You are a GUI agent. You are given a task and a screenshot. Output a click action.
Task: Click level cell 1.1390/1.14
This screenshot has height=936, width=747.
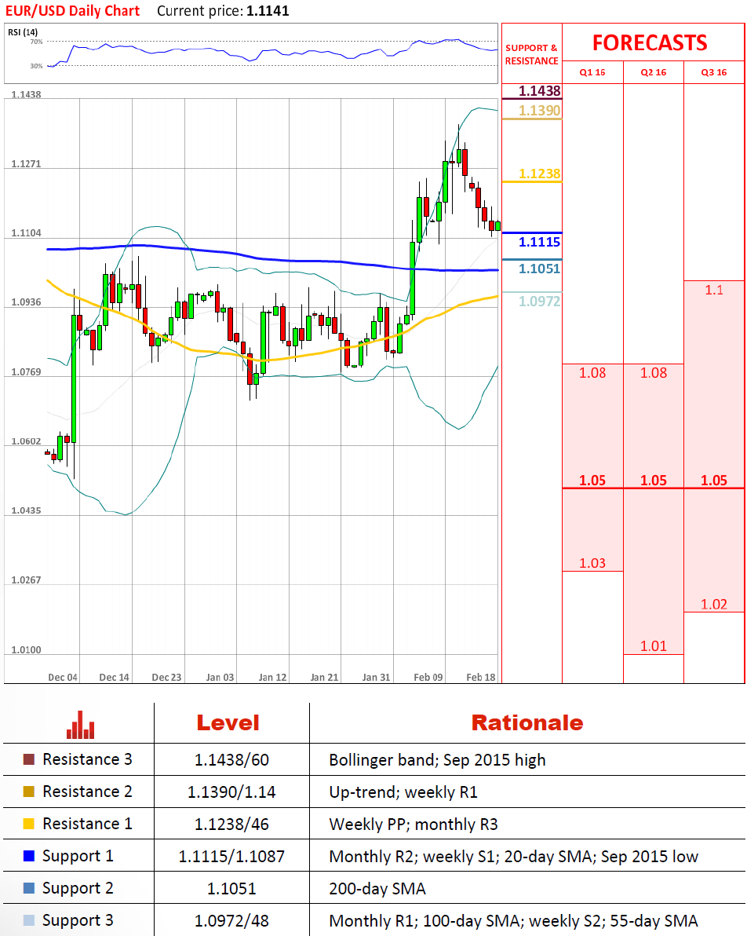coord(231,792)
